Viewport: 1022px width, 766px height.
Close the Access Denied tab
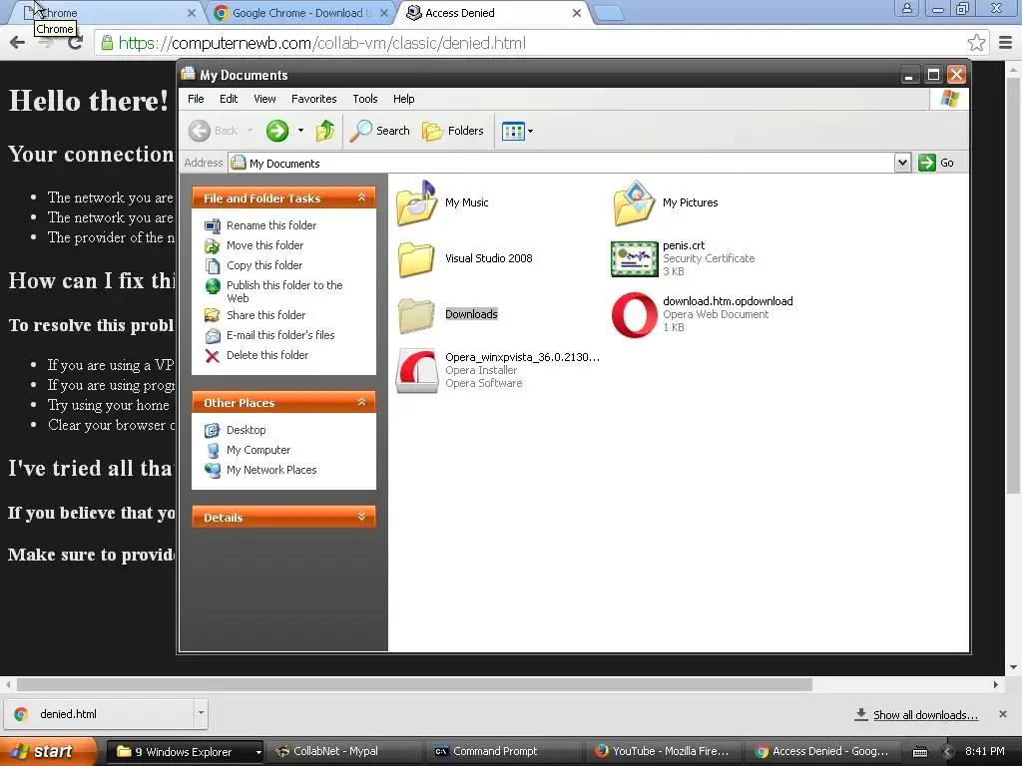point(576,13)
